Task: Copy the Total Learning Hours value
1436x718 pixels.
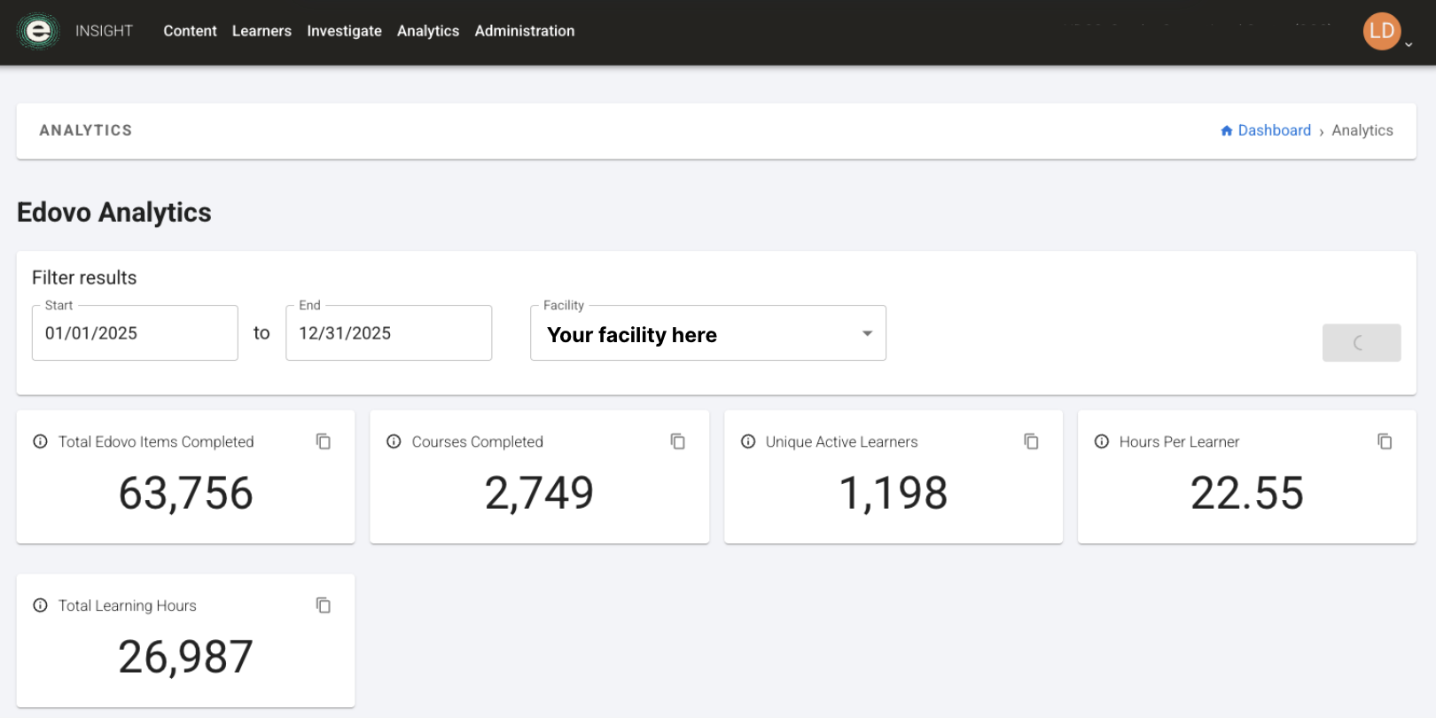Action: 324,605
